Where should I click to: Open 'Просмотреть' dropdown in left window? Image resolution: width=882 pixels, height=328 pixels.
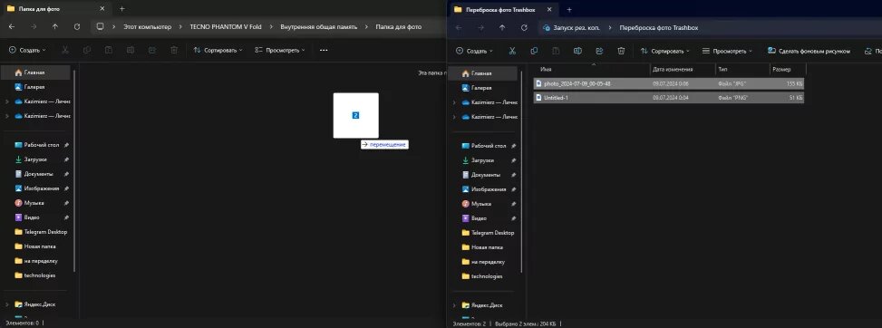(279, 50)
